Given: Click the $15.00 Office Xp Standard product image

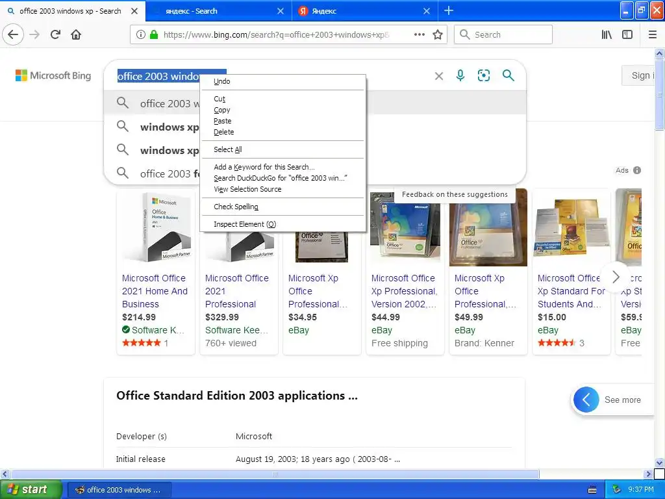Looking at the screenshot, I should [571, 227].
